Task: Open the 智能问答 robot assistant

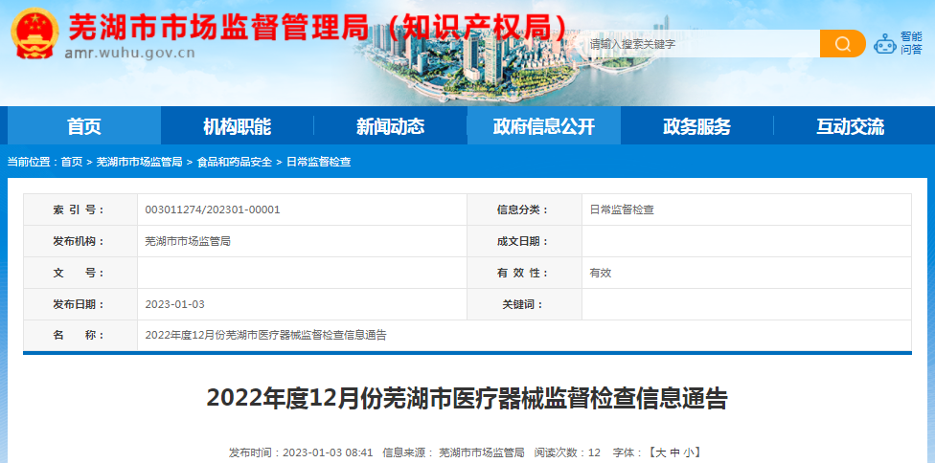Action: (898, 43)
